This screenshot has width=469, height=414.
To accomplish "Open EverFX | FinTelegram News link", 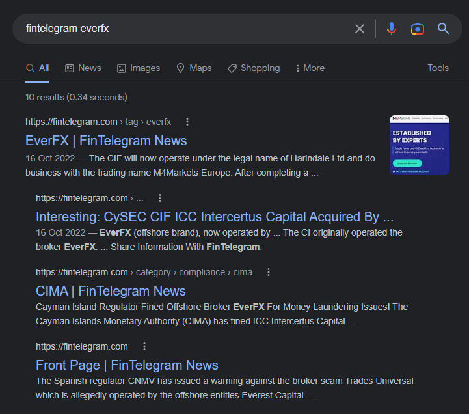I will 106,141.
